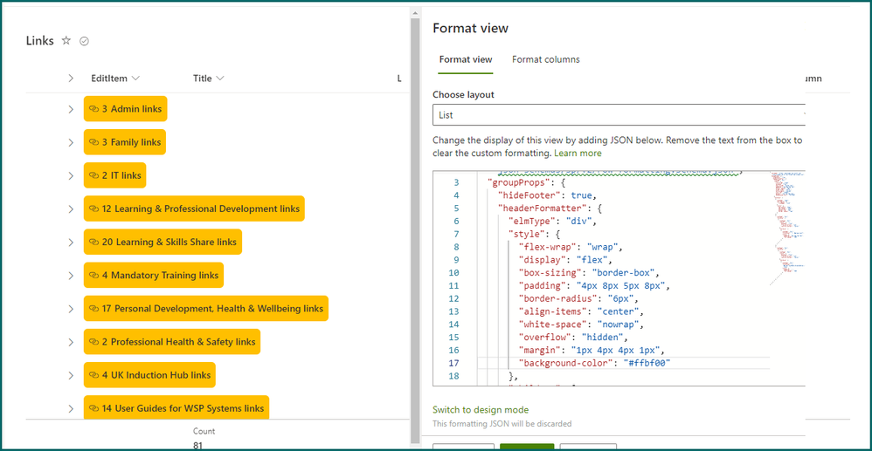Expand the Admin links group chevron
The height and width of the screenshot is (451, 872).
click(71, 109)
